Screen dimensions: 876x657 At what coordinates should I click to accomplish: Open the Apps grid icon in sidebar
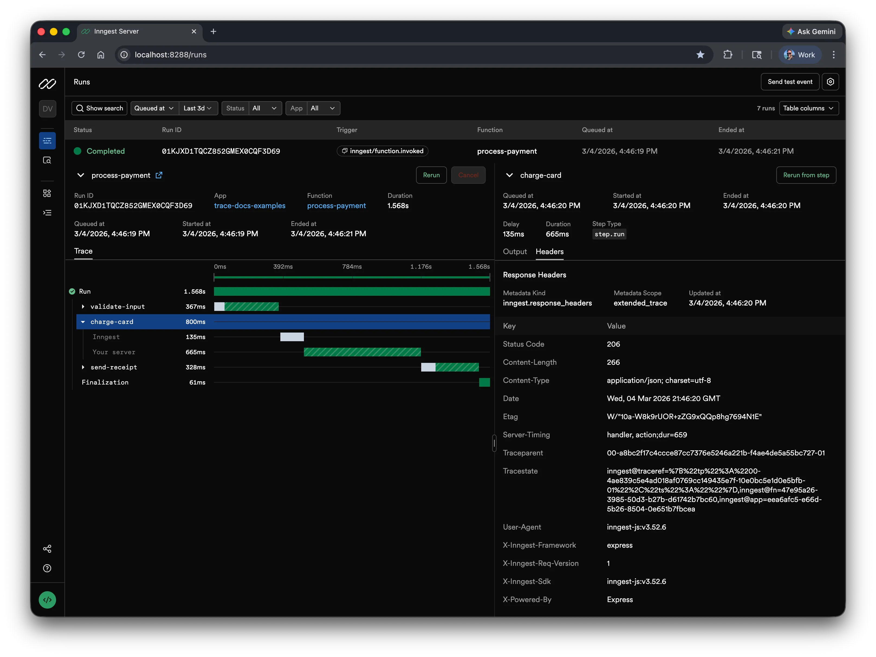[47, 193]
